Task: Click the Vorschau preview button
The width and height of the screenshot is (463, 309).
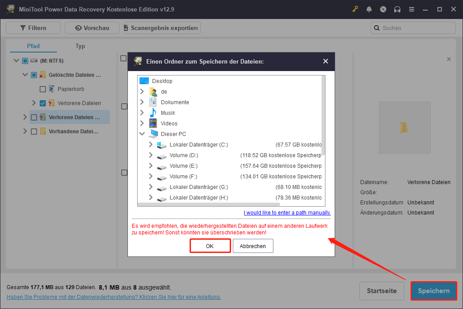Action: [92, 28]
